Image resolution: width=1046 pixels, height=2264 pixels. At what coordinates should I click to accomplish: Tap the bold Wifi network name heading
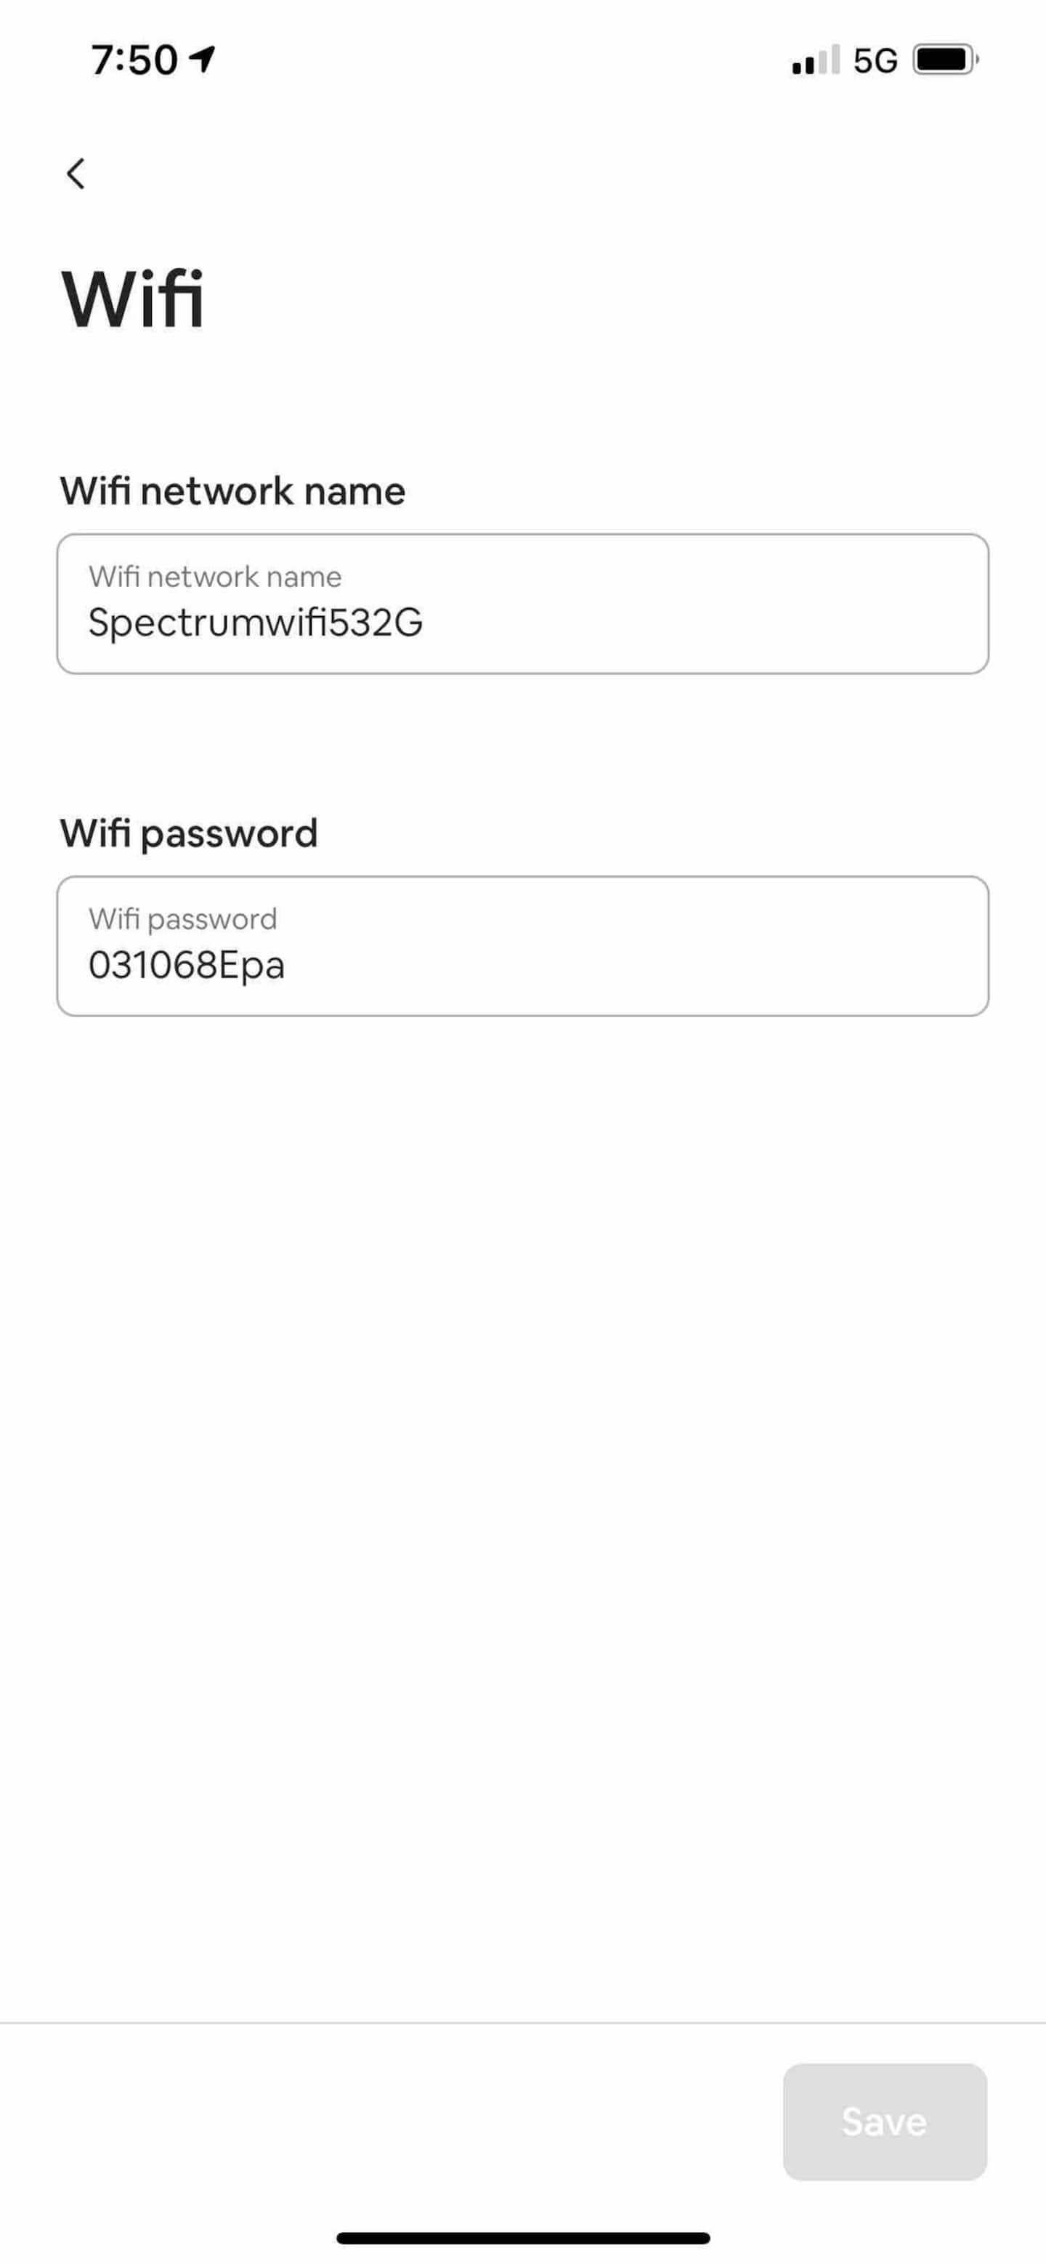(x=232, y=490)
